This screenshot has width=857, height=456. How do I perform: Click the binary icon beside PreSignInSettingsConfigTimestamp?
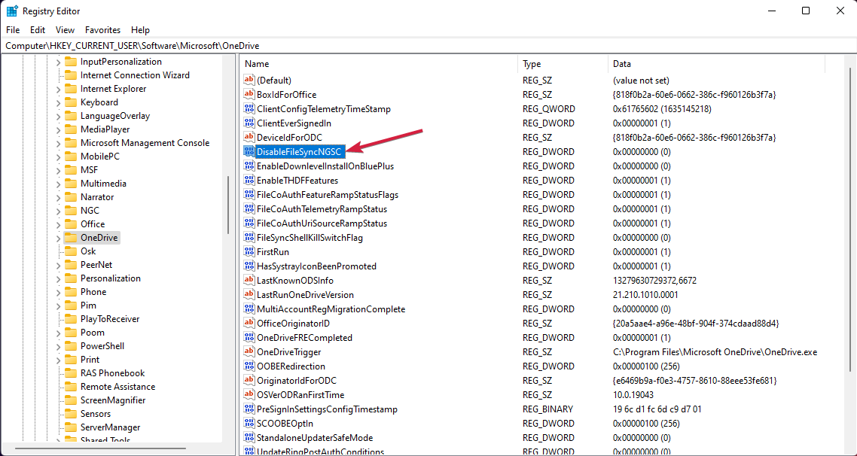click(249, 409)
